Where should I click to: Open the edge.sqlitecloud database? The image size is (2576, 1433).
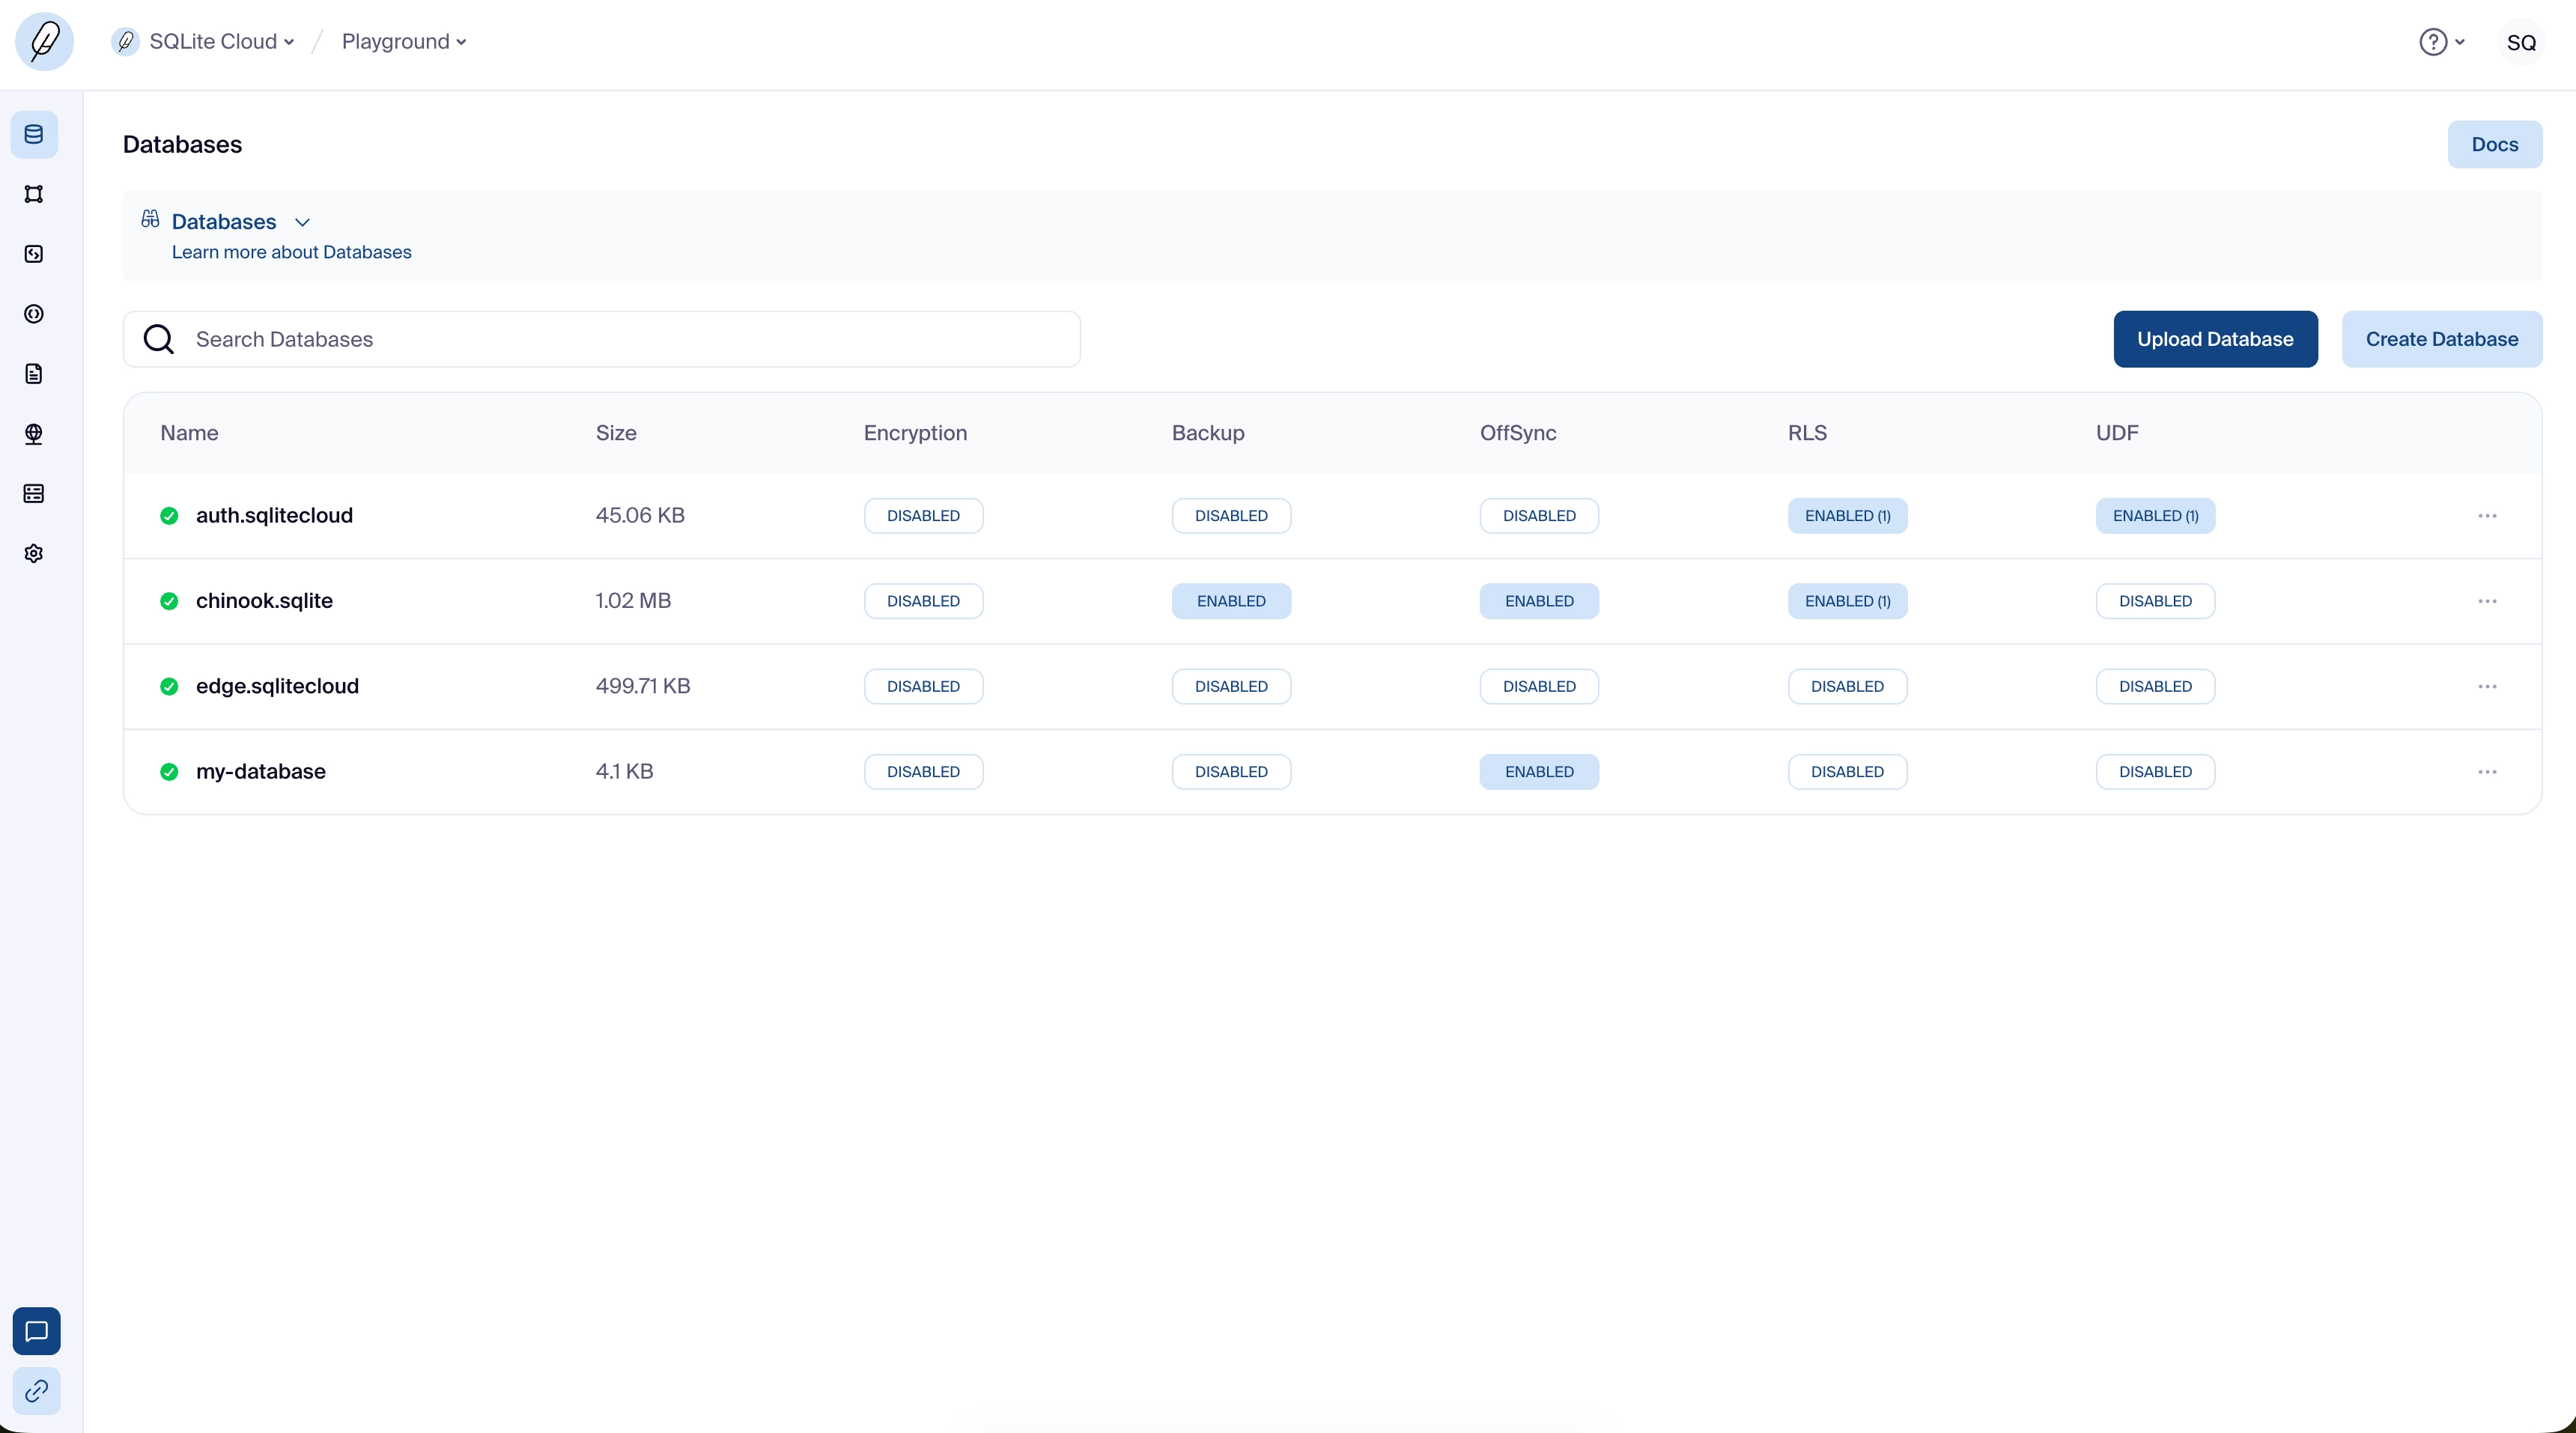point(277,686)
